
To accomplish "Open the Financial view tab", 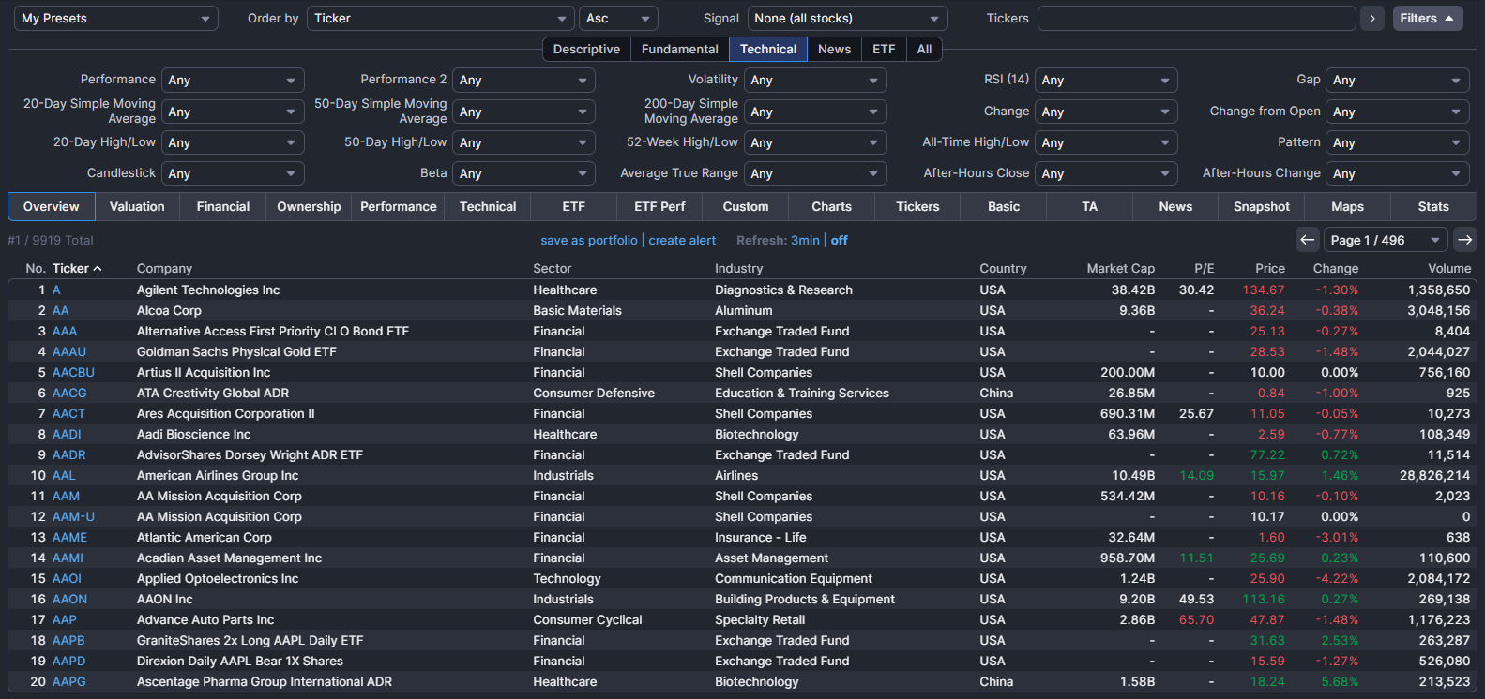I will (223, 206).
